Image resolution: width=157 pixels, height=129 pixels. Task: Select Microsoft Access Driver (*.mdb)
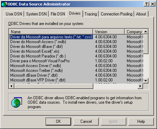pos(35,66)
